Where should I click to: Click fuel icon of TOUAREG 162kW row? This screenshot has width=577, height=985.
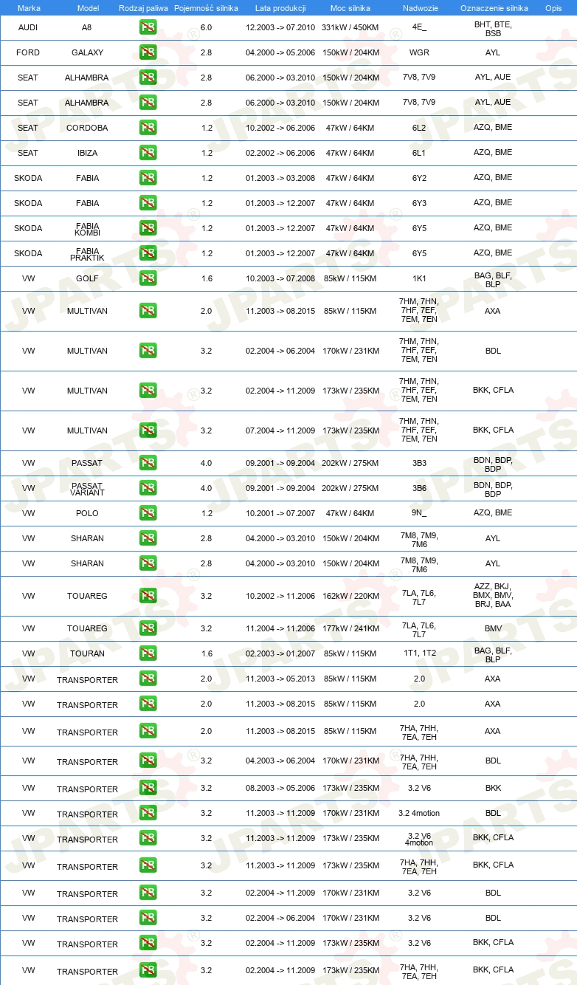pyautogui.click(x=148, y=596)
